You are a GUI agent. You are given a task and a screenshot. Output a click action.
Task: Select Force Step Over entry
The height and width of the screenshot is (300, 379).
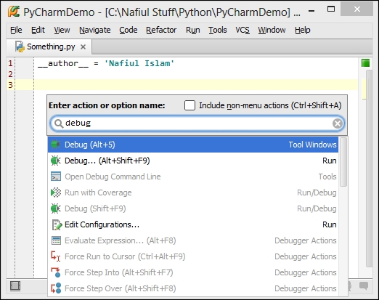point(193,288)
